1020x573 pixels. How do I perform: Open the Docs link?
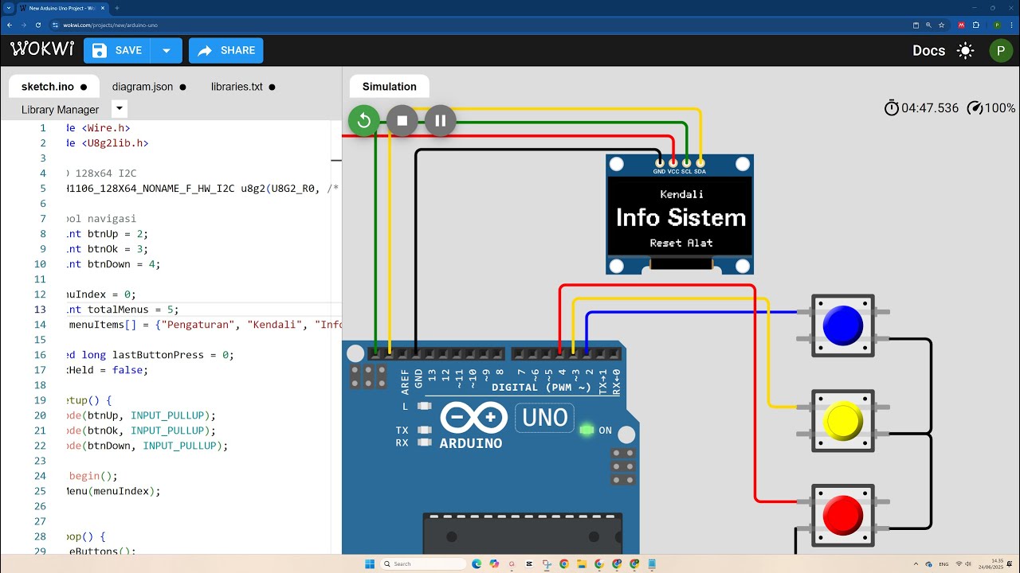pyautogui.click(x=928, y=50)
